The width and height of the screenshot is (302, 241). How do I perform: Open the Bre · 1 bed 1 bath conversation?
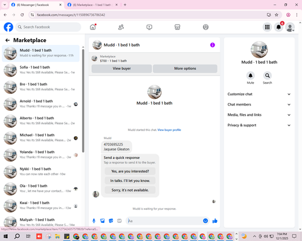[40, 87]
